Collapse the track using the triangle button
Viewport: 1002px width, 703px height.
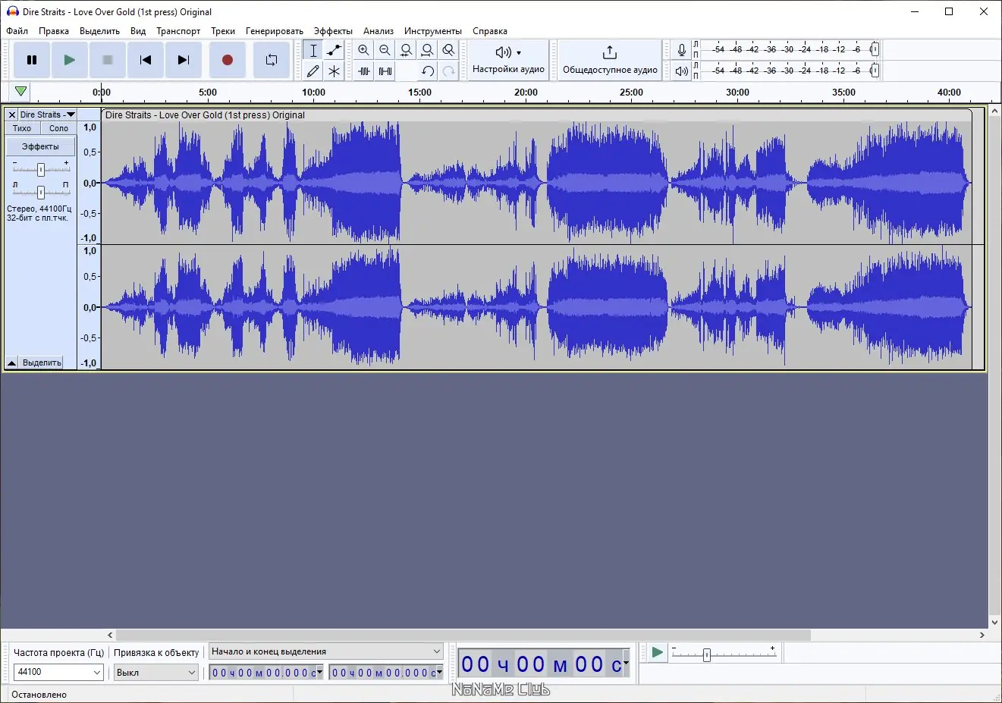[x=11, y=362]
